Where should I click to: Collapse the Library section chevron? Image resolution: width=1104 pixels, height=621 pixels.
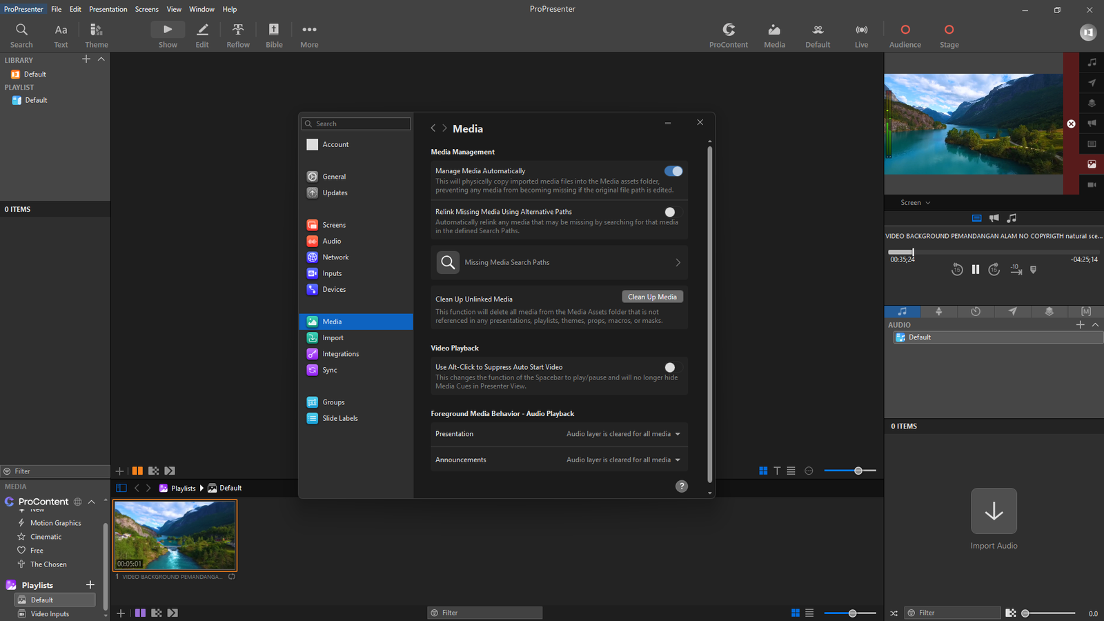[x=101, y=59]
